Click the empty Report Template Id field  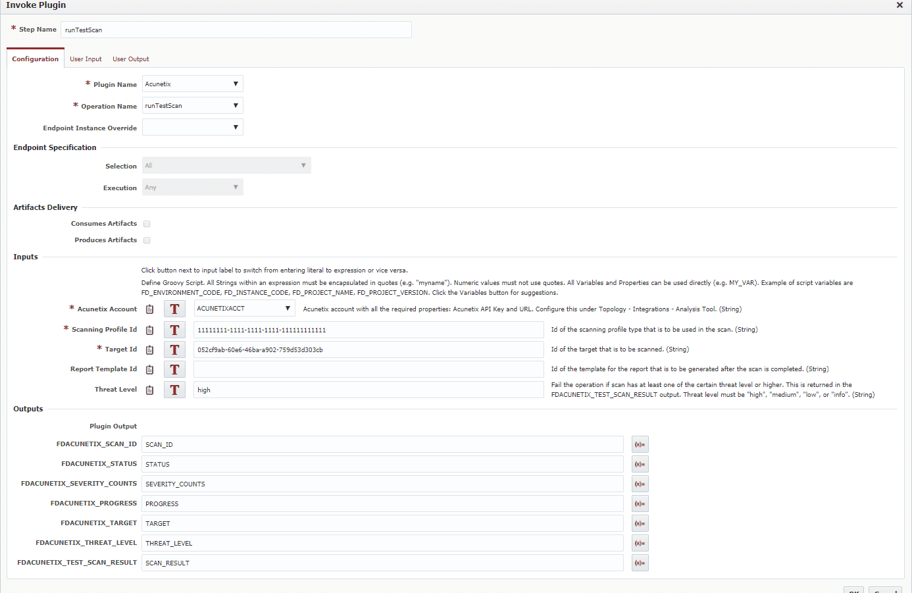point(368,369)
